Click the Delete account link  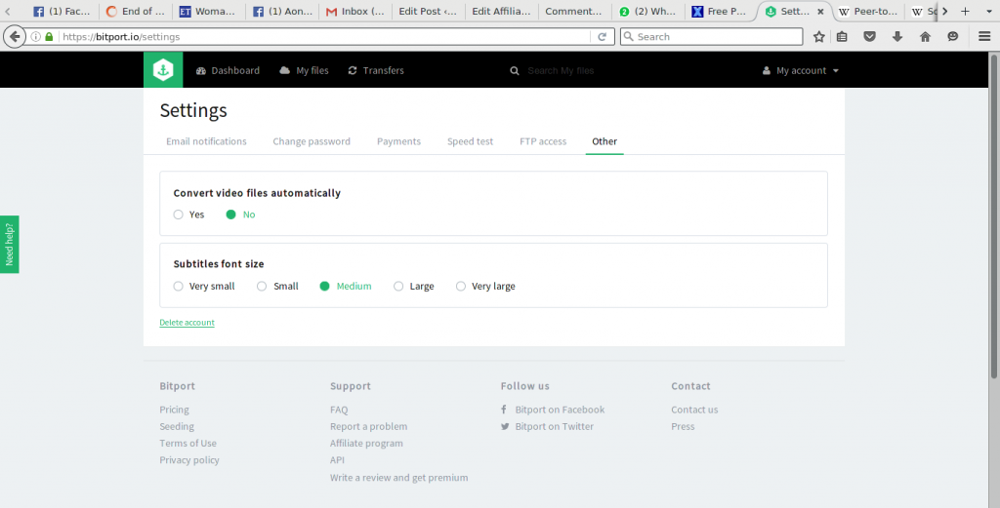click(187, 323)
